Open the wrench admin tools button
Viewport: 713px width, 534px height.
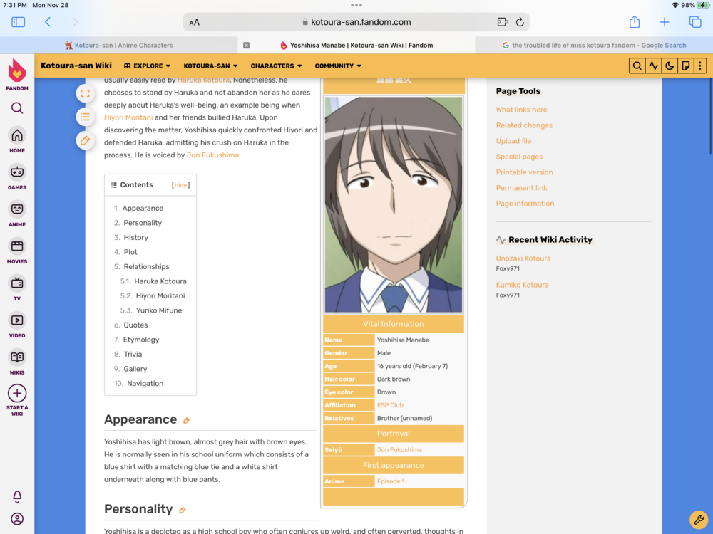[699, 518]
